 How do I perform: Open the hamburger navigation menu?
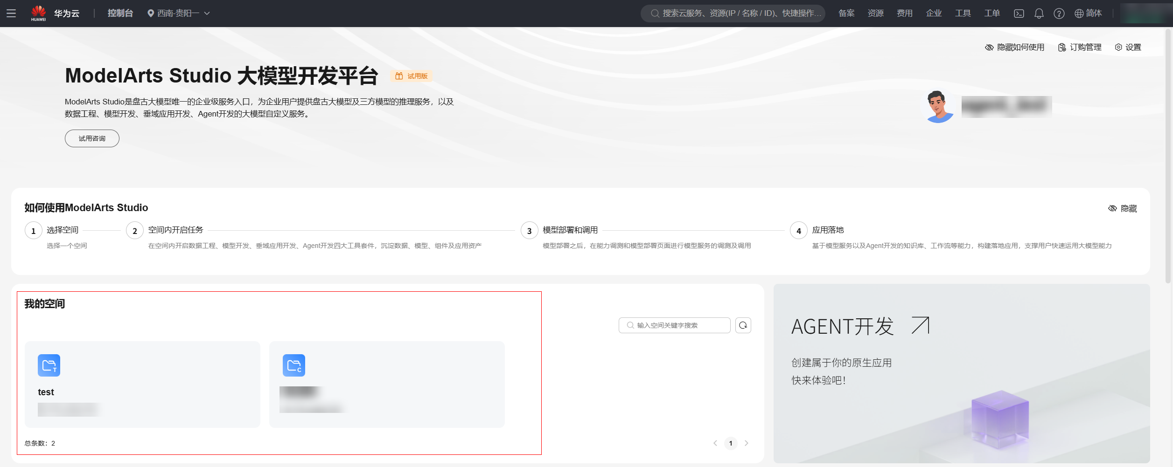pos(12,13)
